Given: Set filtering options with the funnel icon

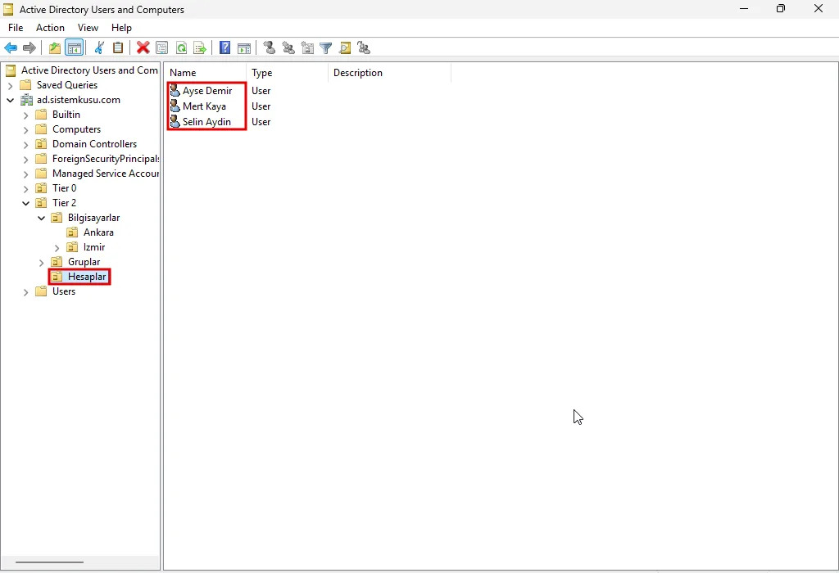Looking at the screenshot, I should (326, 48).
